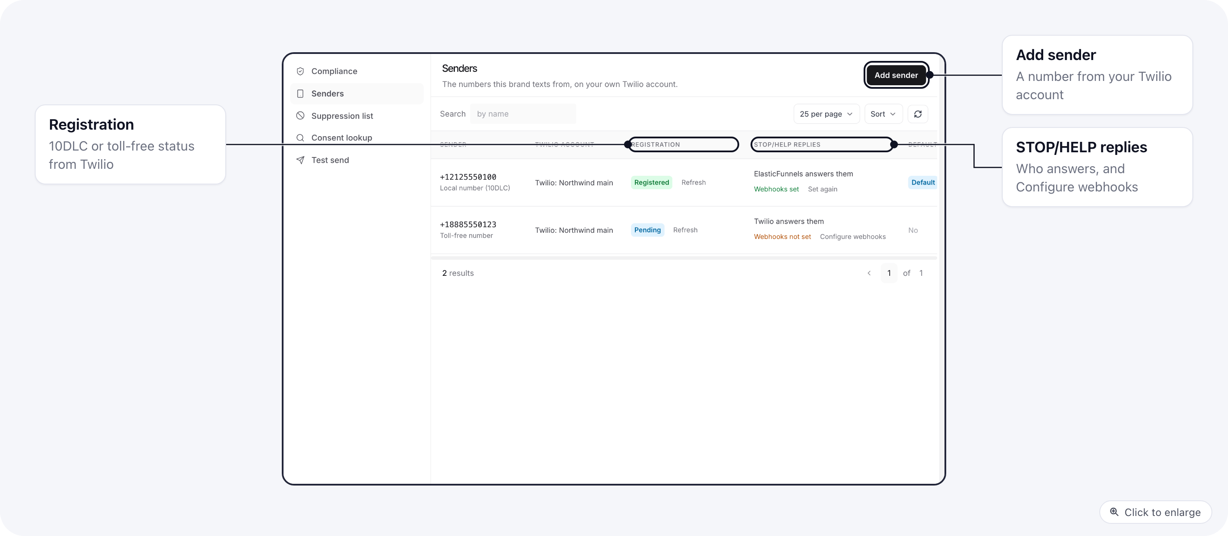The width and height of the screenshot is (1228, 536).
Task: Open the Sort dropdown
Action: pos(883,114)
